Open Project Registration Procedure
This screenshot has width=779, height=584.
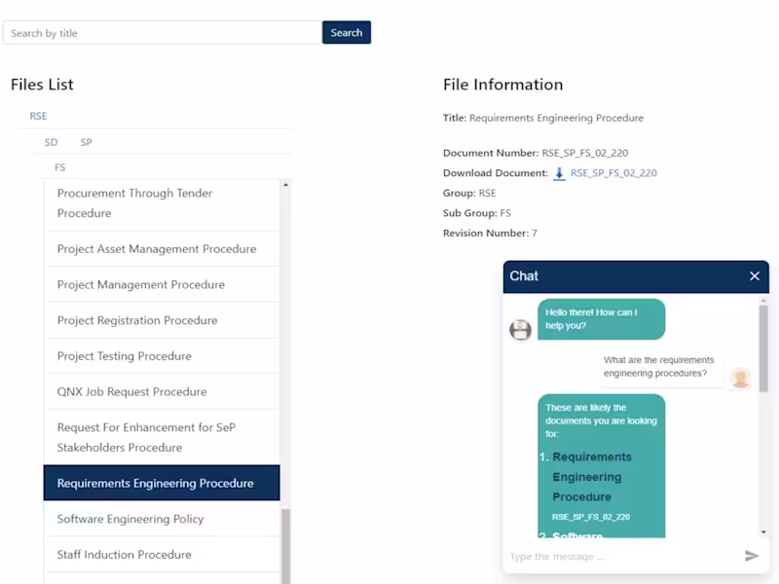[162, 320]
